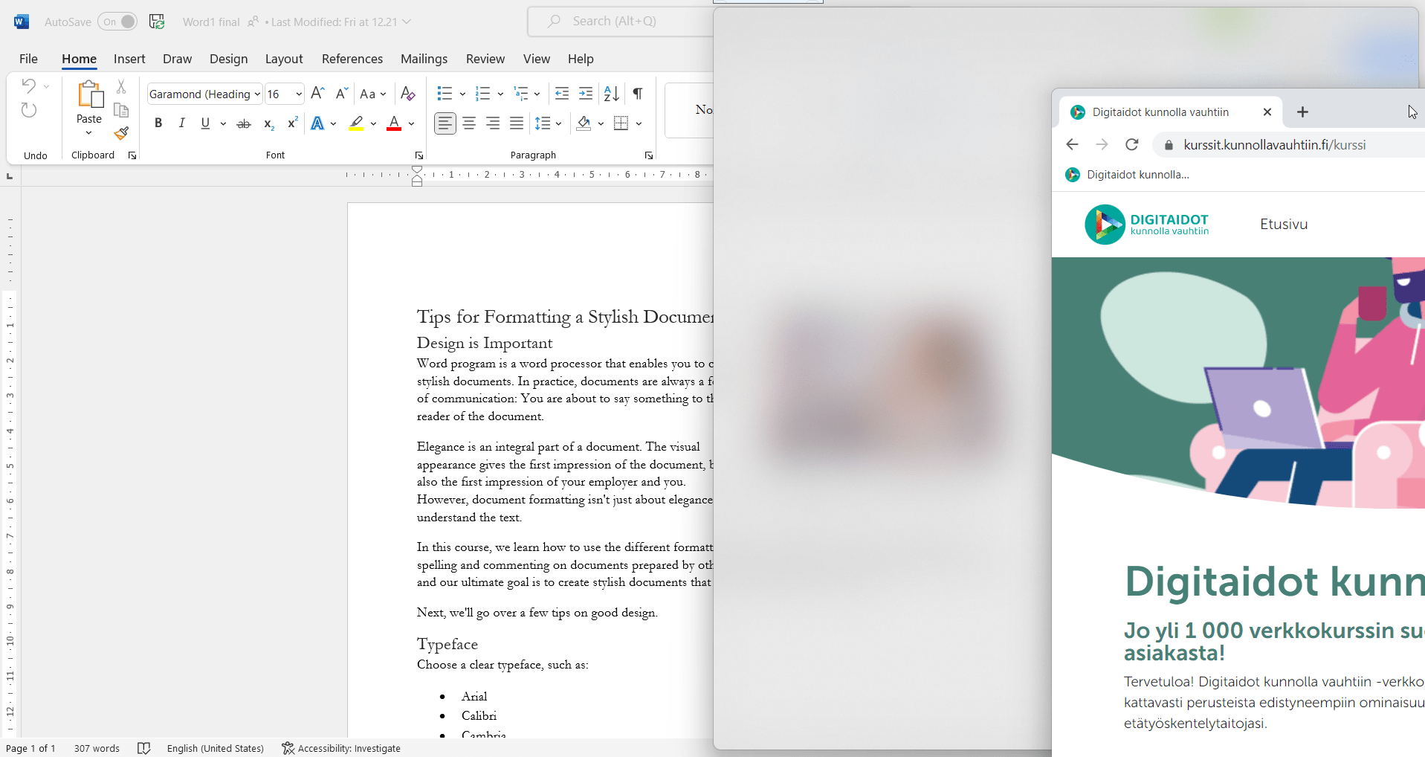This screenshot has width=1425, height=757.
Task: Click the Increase Indent icon
Action: click(x=586, y=94)
